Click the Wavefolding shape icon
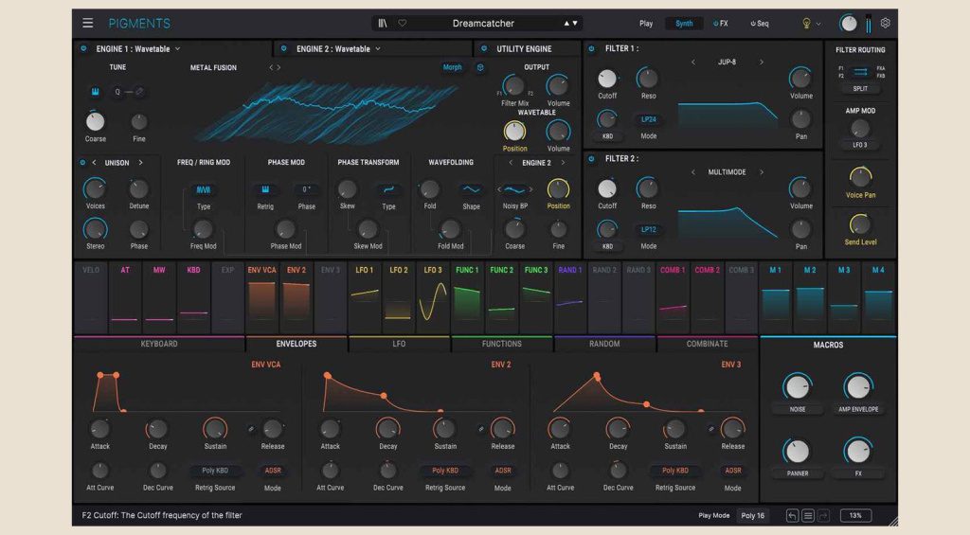Viewport: 970px width, 535px height. (472, 189)
